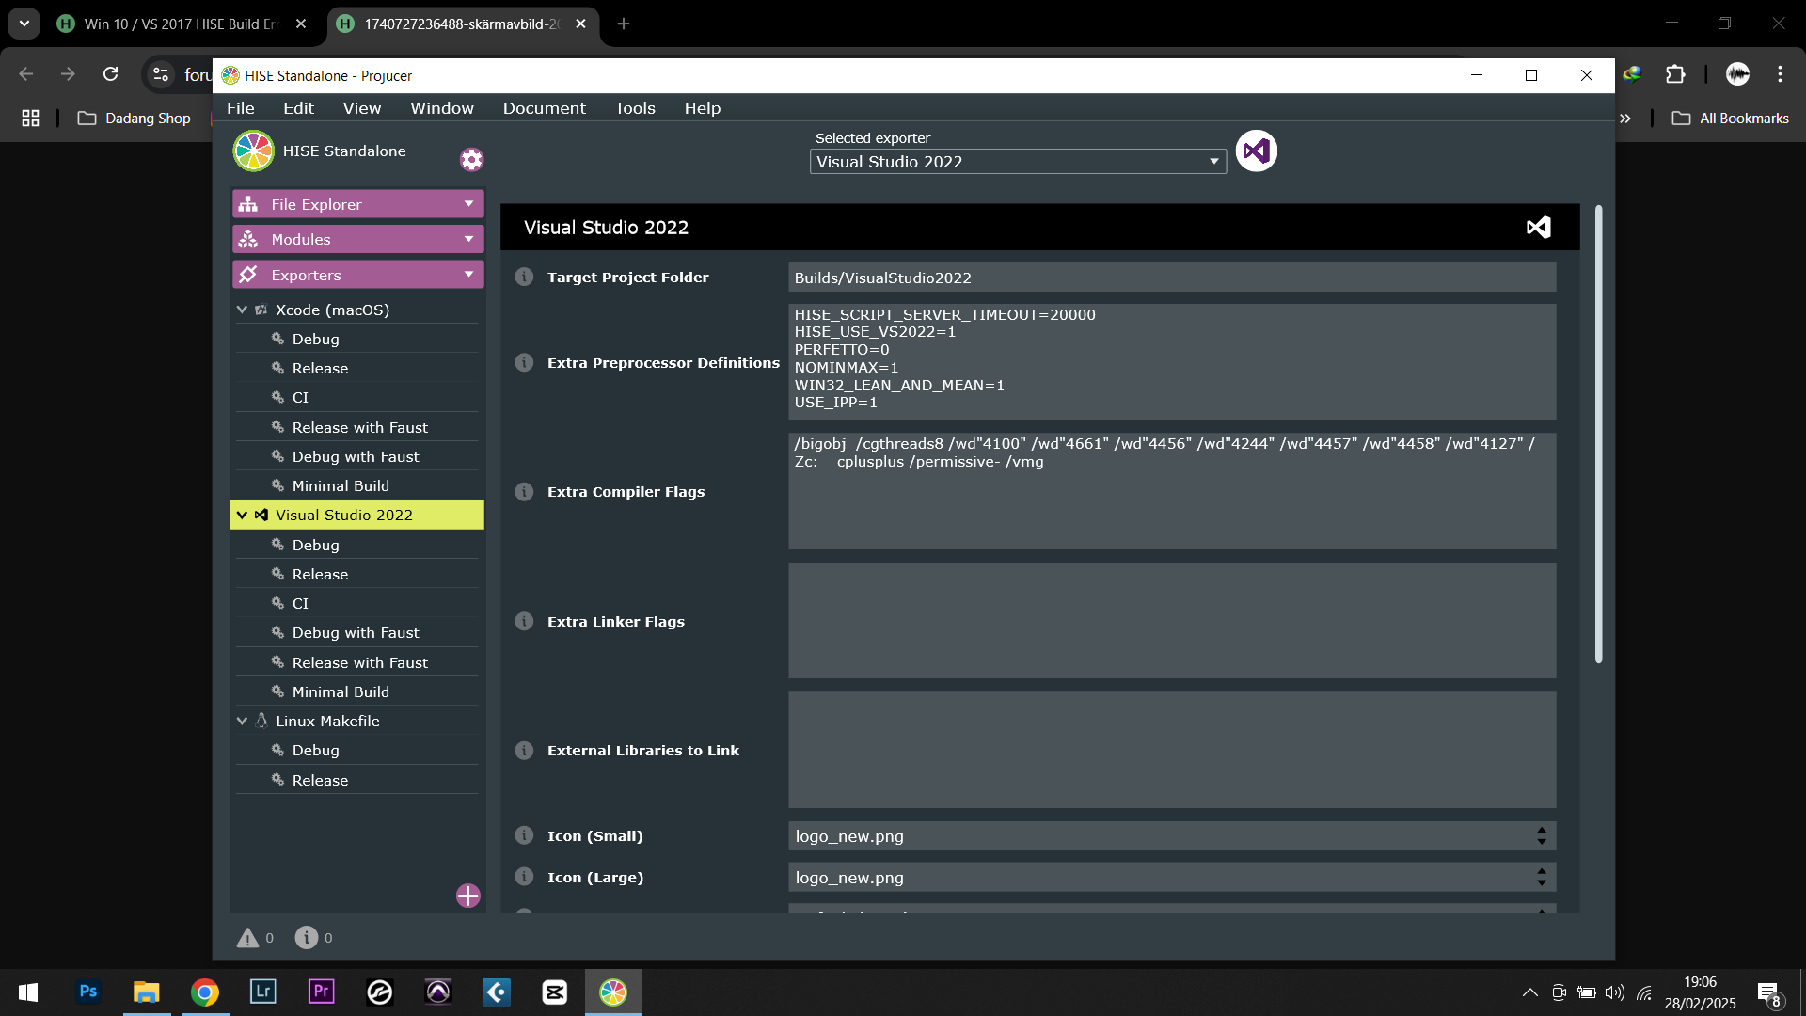Open a new browser tab
The height and width of the screenshot is (1016, 1806).
[624, 24]
